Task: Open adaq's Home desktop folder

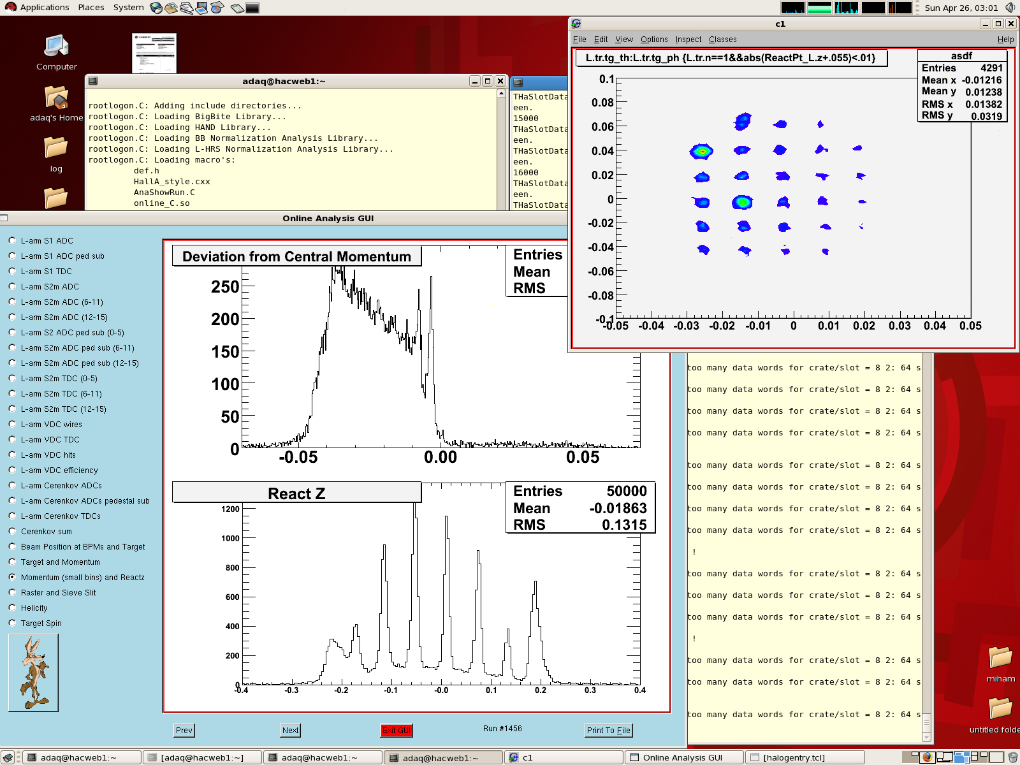Action: pyautogui.click(x=56, y=103)
